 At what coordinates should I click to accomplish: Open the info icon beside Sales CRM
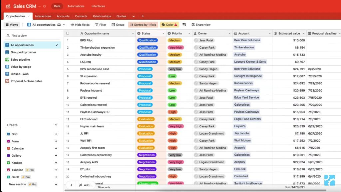[x=45, y=6]
